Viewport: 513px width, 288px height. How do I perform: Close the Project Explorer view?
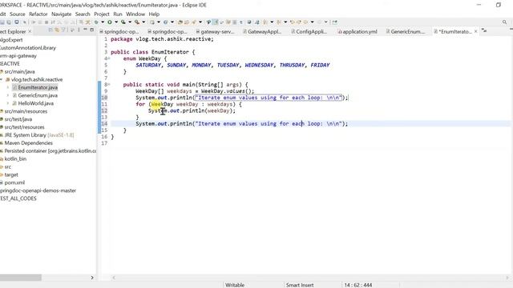click(x=30, y=31)
